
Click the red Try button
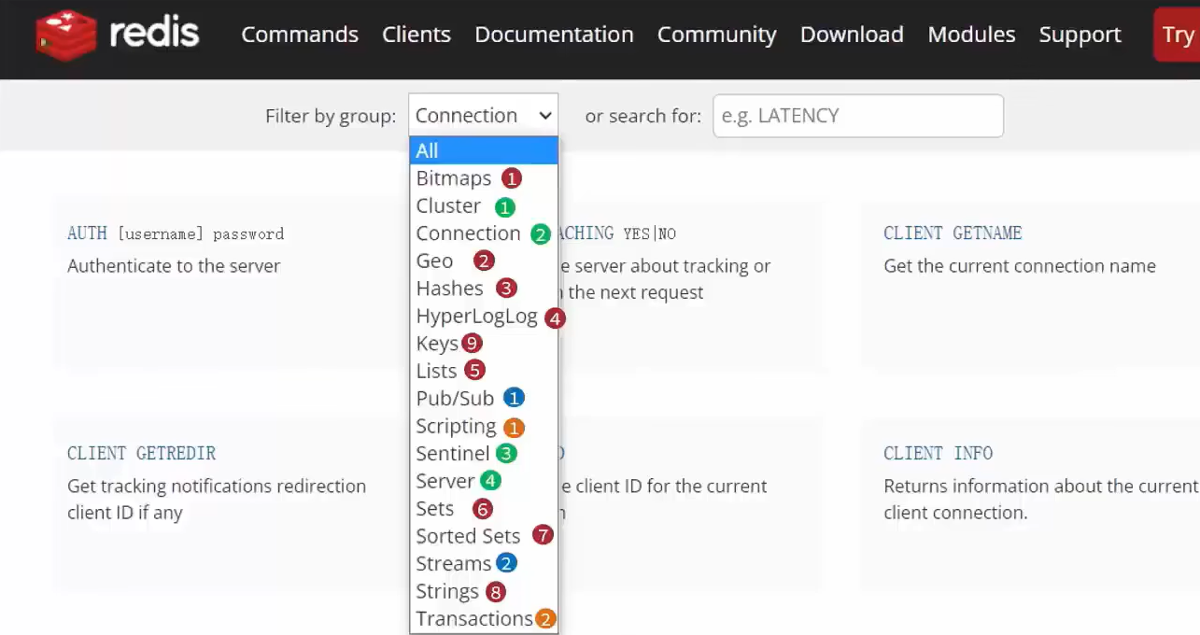(1177, 35)
